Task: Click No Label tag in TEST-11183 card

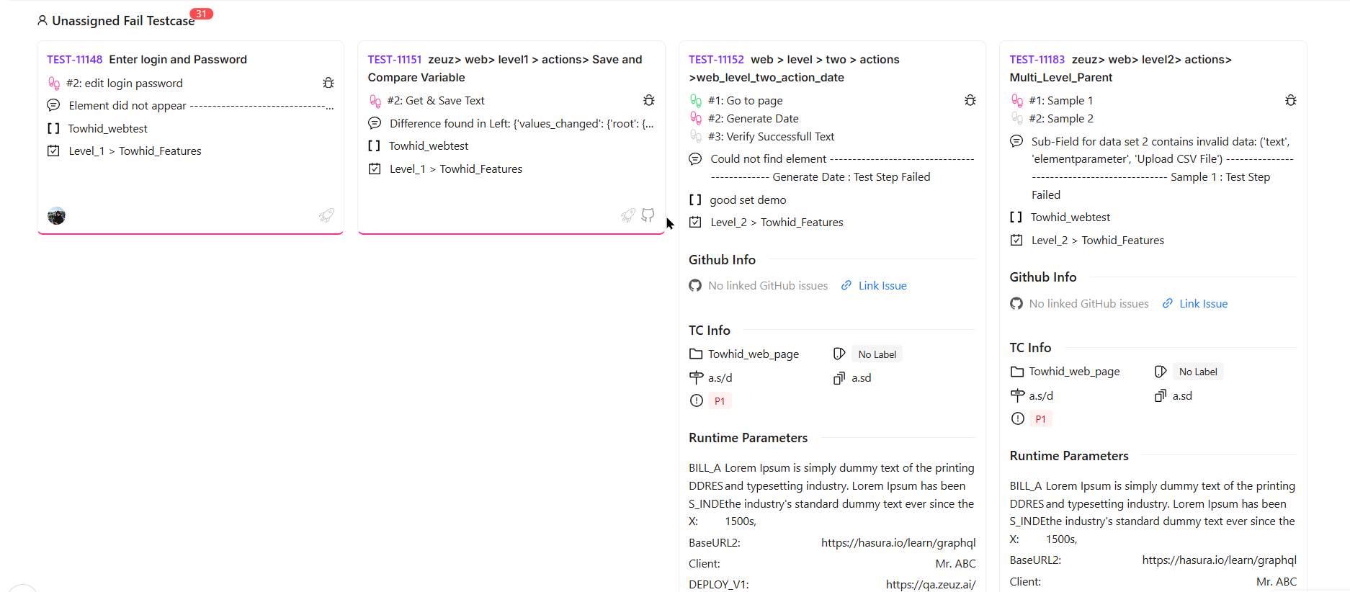Action: coord(1198,372)
